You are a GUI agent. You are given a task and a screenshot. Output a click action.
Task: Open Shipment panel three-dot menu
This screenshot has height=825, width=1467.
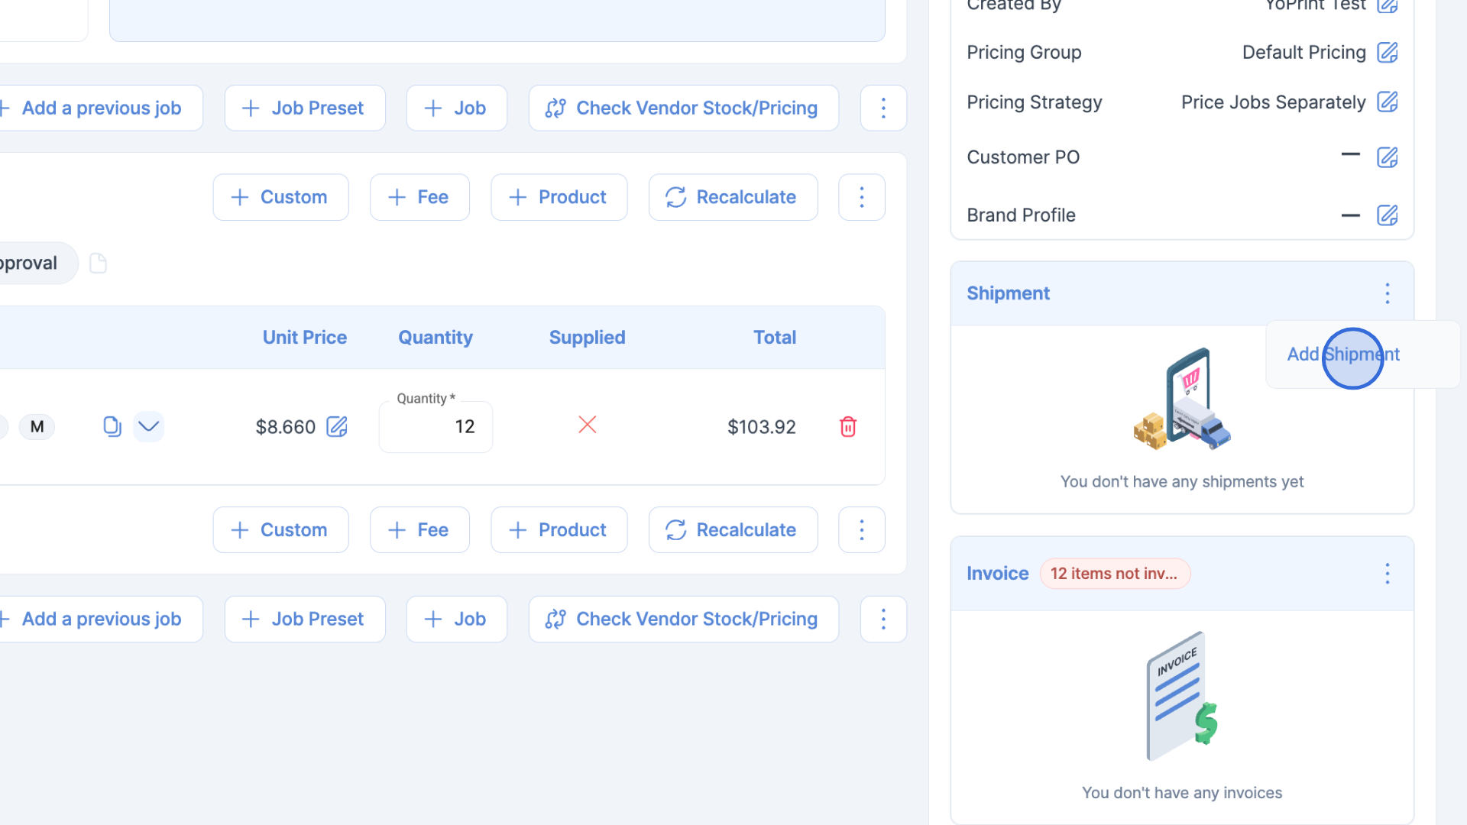pyautogui.click(x=1387, y=293)
